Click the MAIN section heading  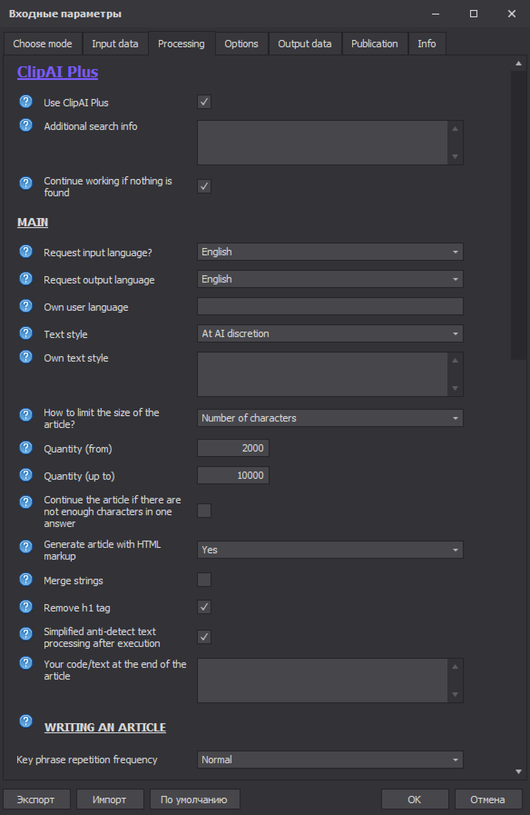point(33,222)
